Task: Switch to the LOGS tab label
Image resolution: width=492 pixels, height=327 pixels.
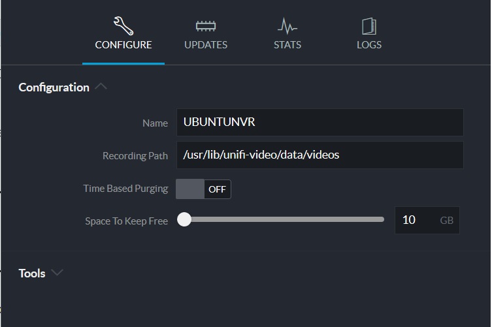Action: tap(369, 45)
